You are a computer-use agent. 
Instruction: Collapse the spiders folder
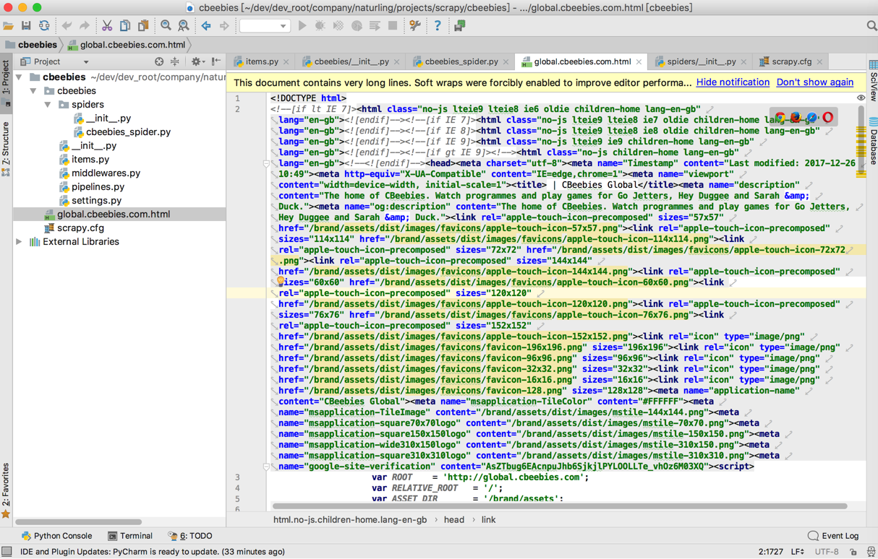(x=48, y=105)
